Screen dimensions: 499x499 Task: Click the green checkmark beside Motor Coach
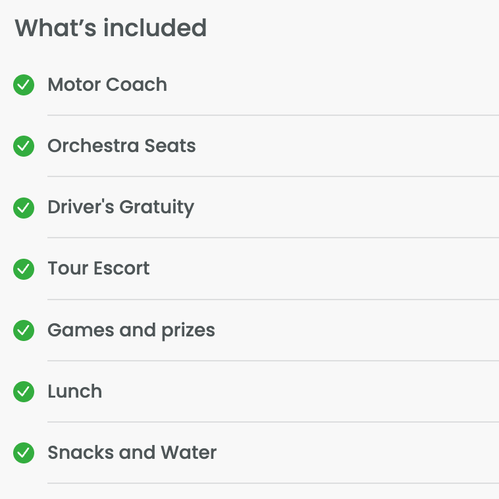click(x=24, y=85)
